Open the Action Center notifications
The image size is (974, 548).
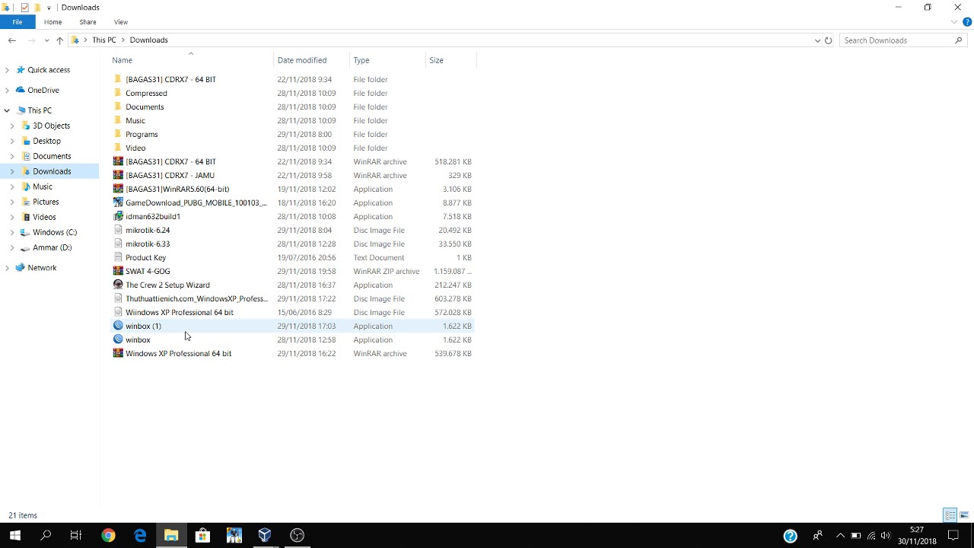pos(953,536)
